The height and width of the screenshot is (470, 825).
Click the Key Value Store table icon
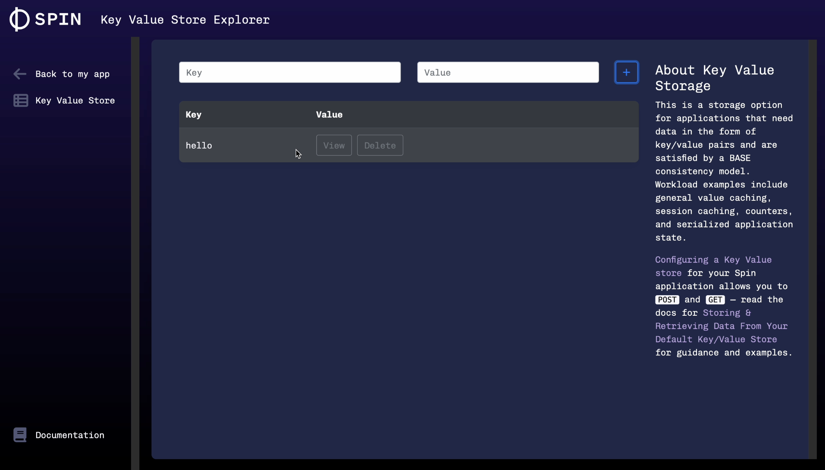(21, 101)
